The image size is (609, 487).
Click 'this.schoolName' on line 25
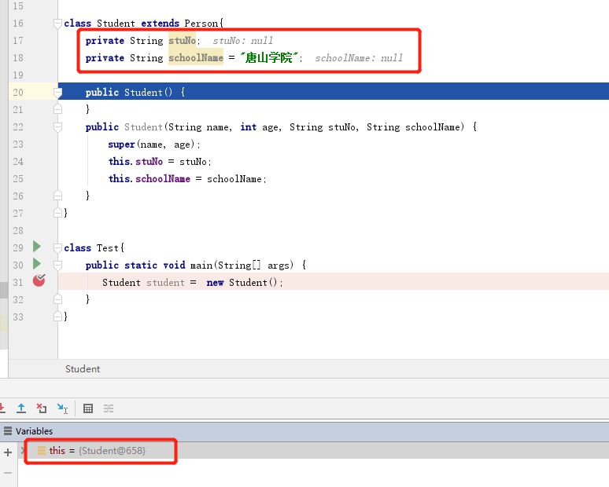(149, 179)
